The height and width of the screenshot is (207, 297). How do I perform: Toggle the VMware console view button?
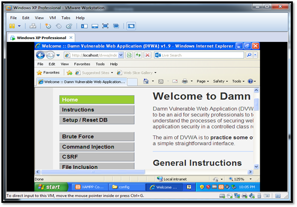point(131,26)
